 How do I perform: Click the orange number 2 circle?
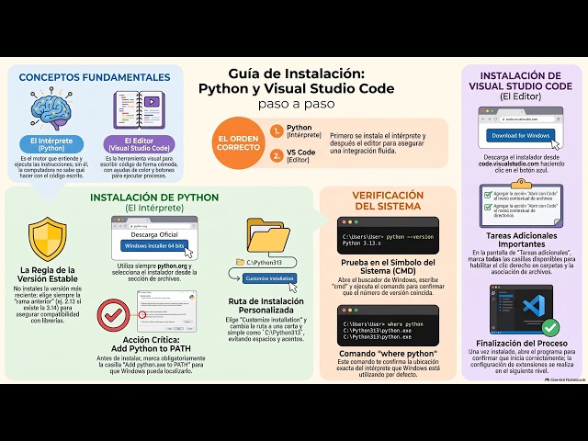click(277, 155)
